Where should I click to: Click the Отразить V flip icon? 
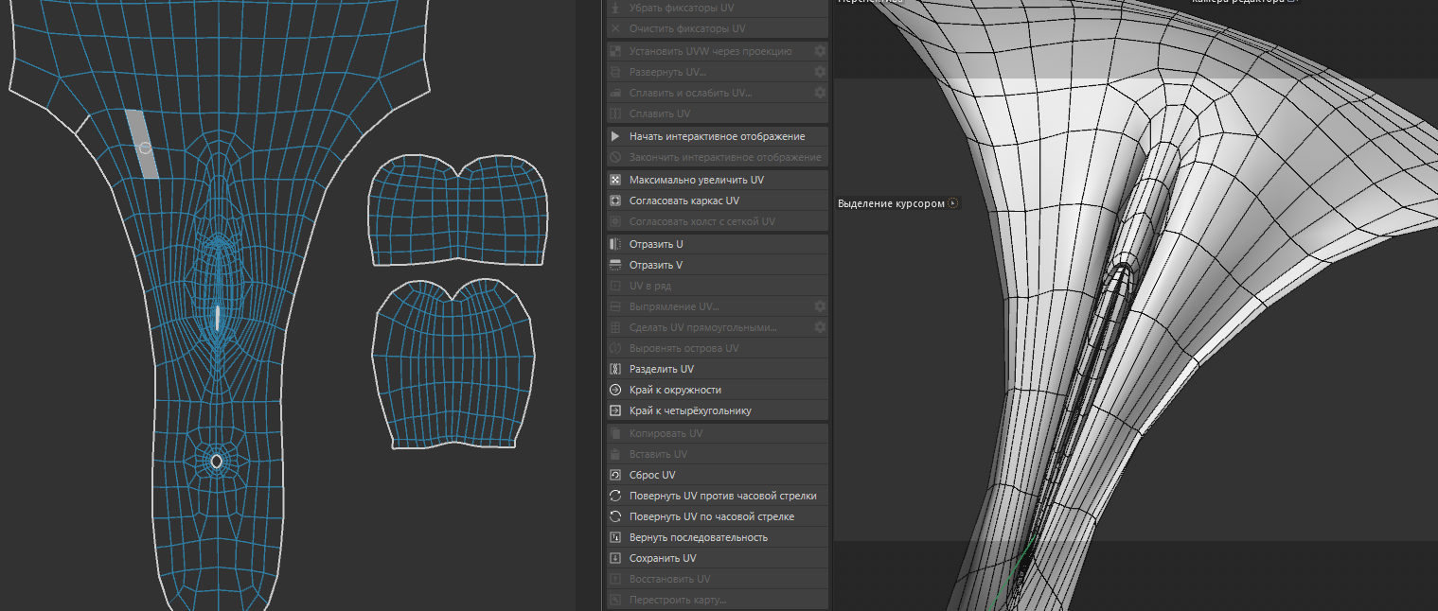point(615,265)
